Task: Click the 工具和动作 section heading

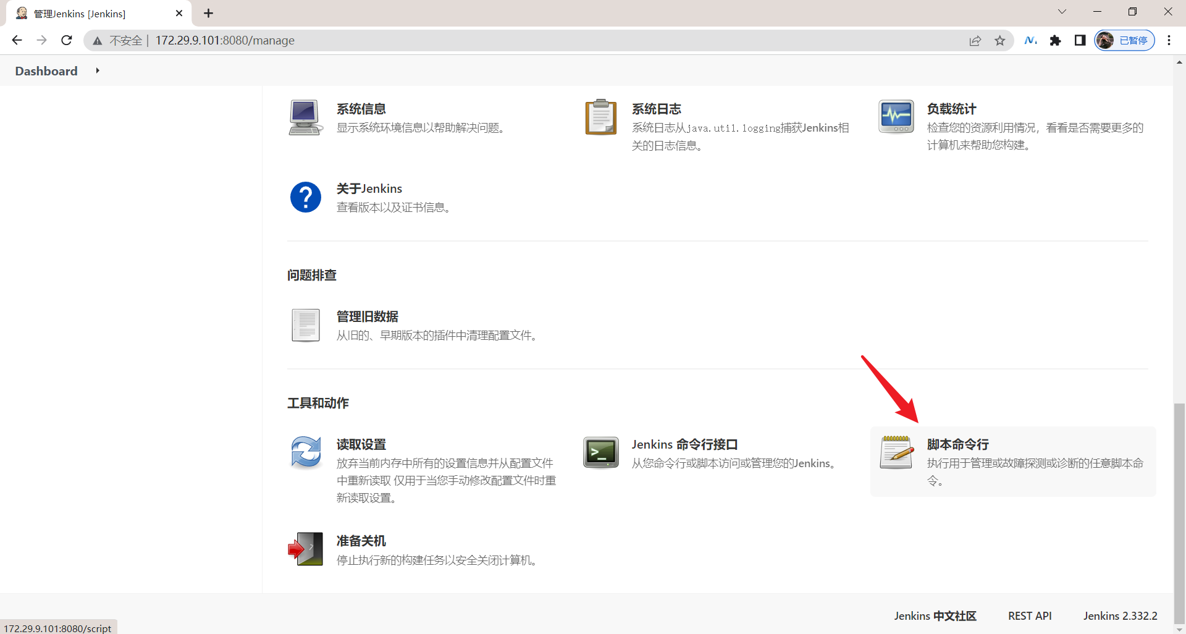Action: click(318, 403)
